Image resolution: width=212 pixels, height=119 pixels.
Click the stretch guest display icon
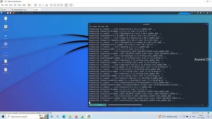tap(71, 5)
